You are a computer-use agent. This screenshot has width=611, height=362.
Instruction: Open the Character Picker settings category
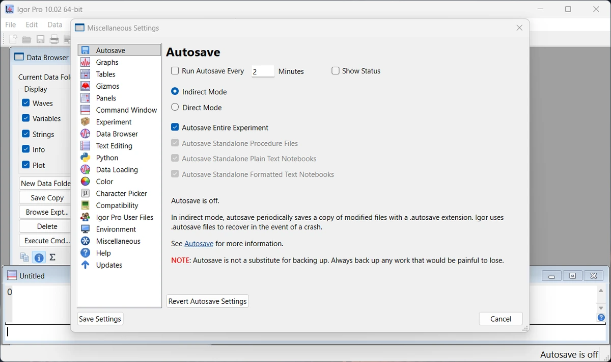(119, 193)
